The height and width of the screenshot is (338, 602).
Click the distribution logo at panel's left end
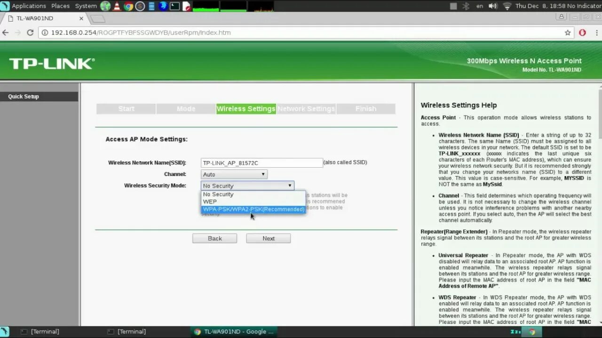pyautogui.click(x=5, y=6)
